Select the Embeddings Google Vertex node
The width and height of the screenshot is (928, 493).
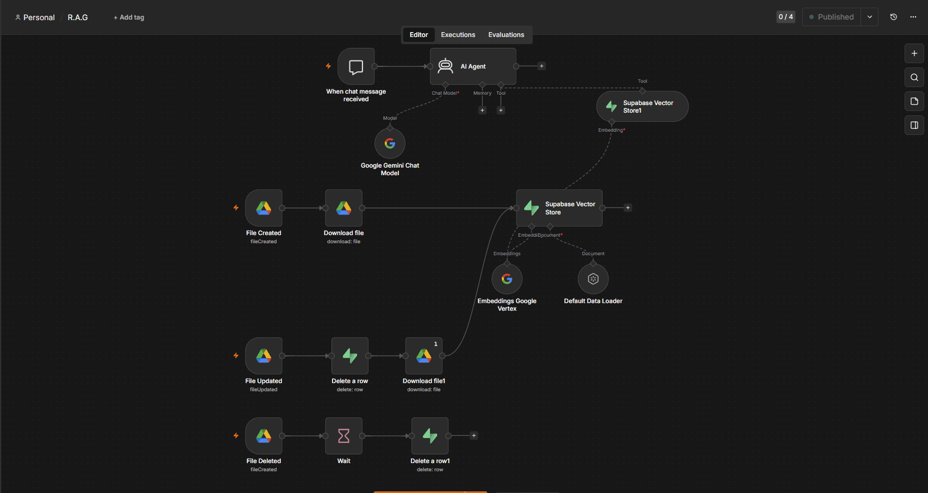[x=507, y=279]
